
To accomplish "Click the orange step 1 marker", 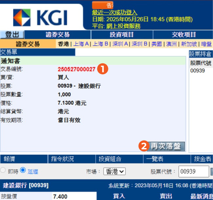I will coord(103,69).
